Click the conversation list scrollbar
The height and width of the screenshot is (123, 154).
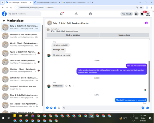pyautogui.click(x=42, y=65)
